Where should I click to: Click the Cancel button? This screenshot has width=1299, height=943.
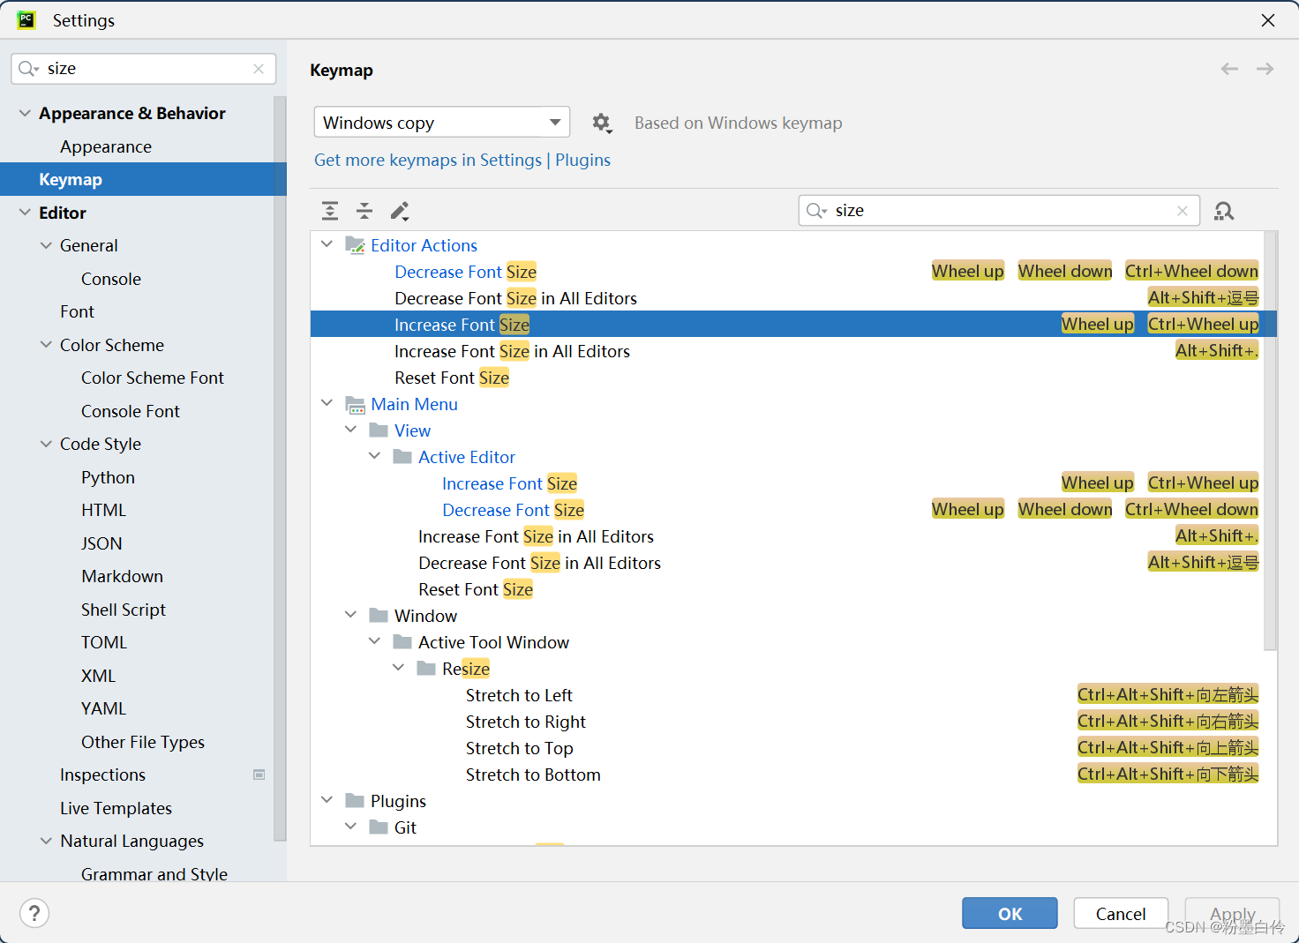[1121, 913]
